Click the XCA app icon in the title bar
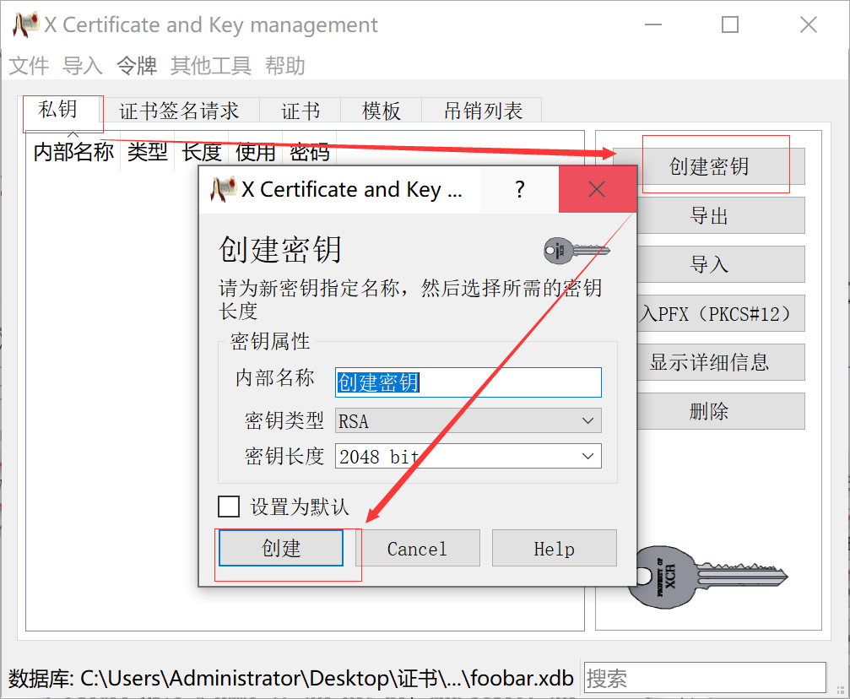Screen dimensions: 850x699 25,24
